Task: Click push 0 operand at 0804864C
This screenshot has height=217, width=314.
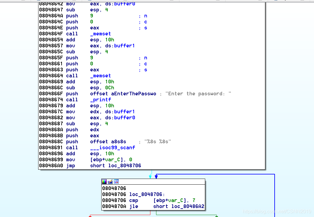Action: click(x=92, y=22)
